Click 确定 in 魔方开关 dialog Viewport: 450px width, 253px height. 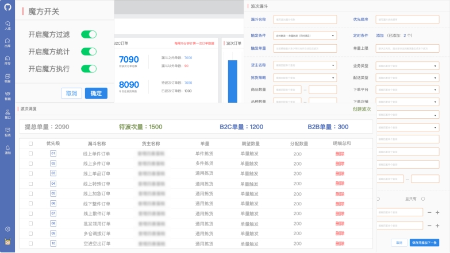[x=96, y=94]
